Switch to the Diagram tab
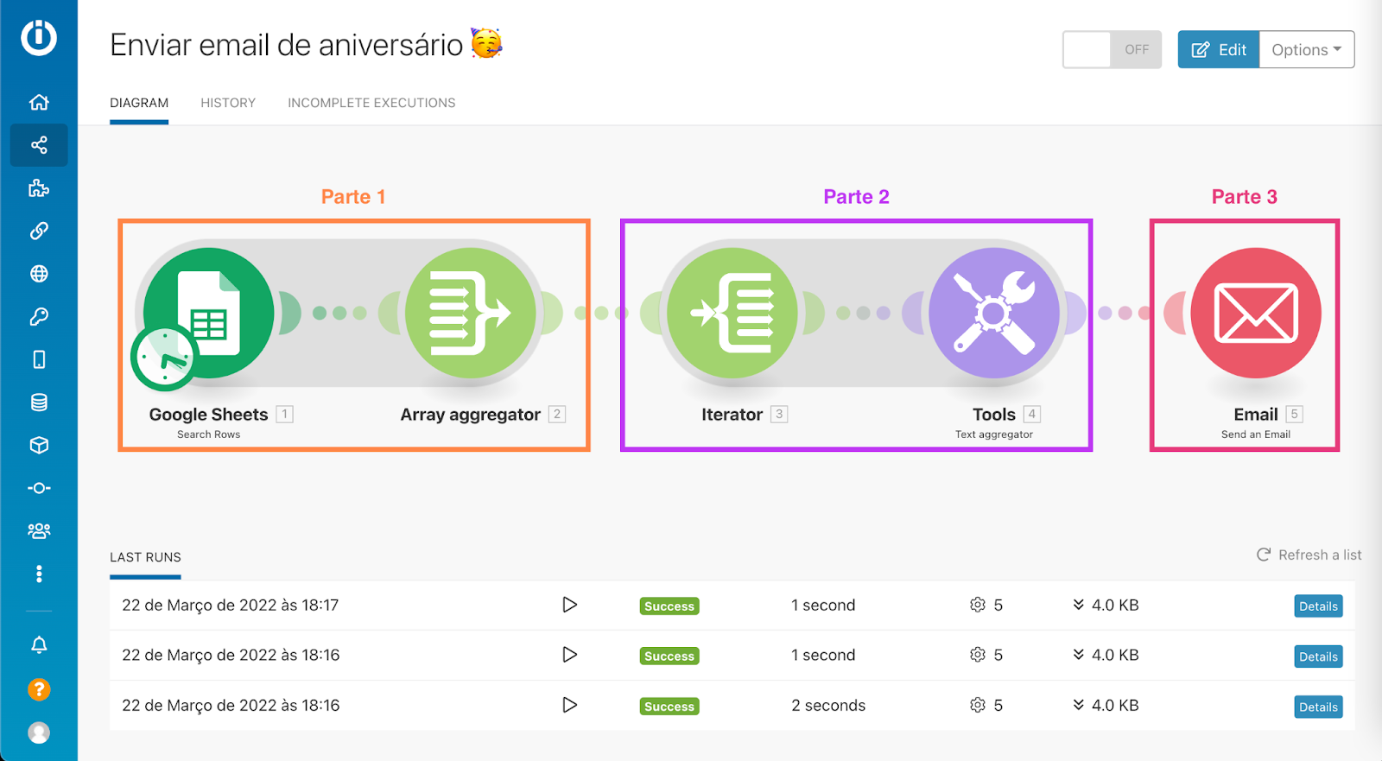The image size is (1382, 761). coord(139,103)
